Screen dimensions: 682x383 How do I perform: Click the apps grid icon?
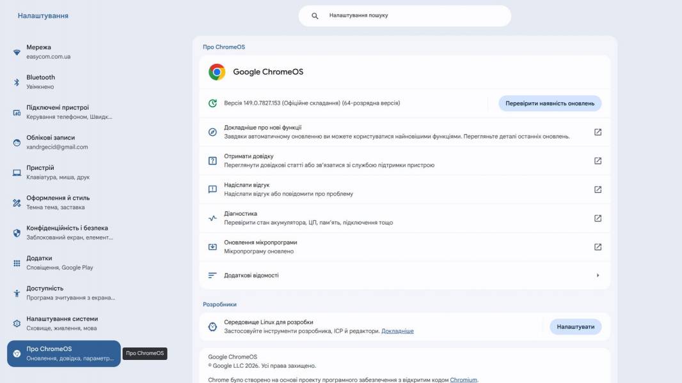[17, 263]
